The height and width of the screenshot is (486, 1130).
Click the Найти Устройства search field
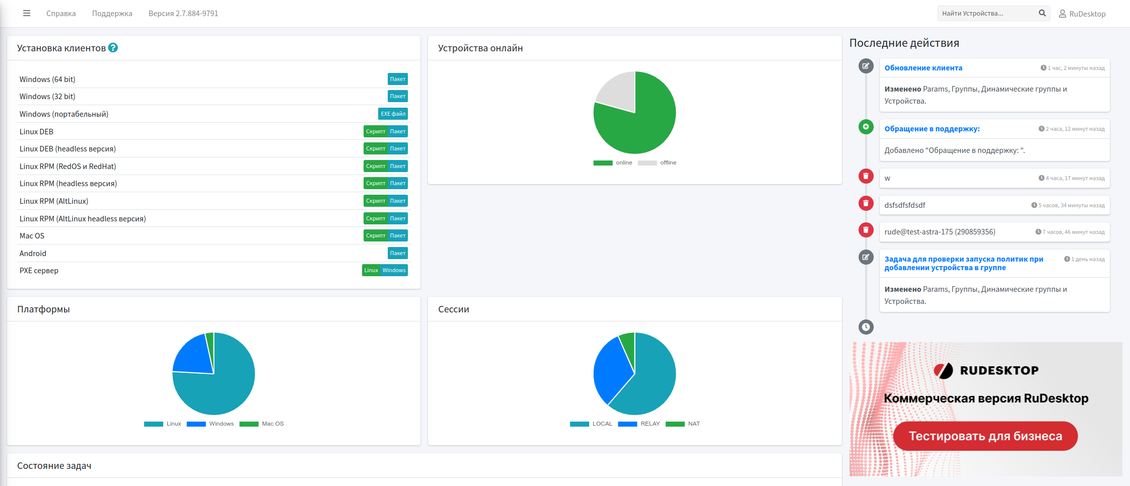pos(987,14)
